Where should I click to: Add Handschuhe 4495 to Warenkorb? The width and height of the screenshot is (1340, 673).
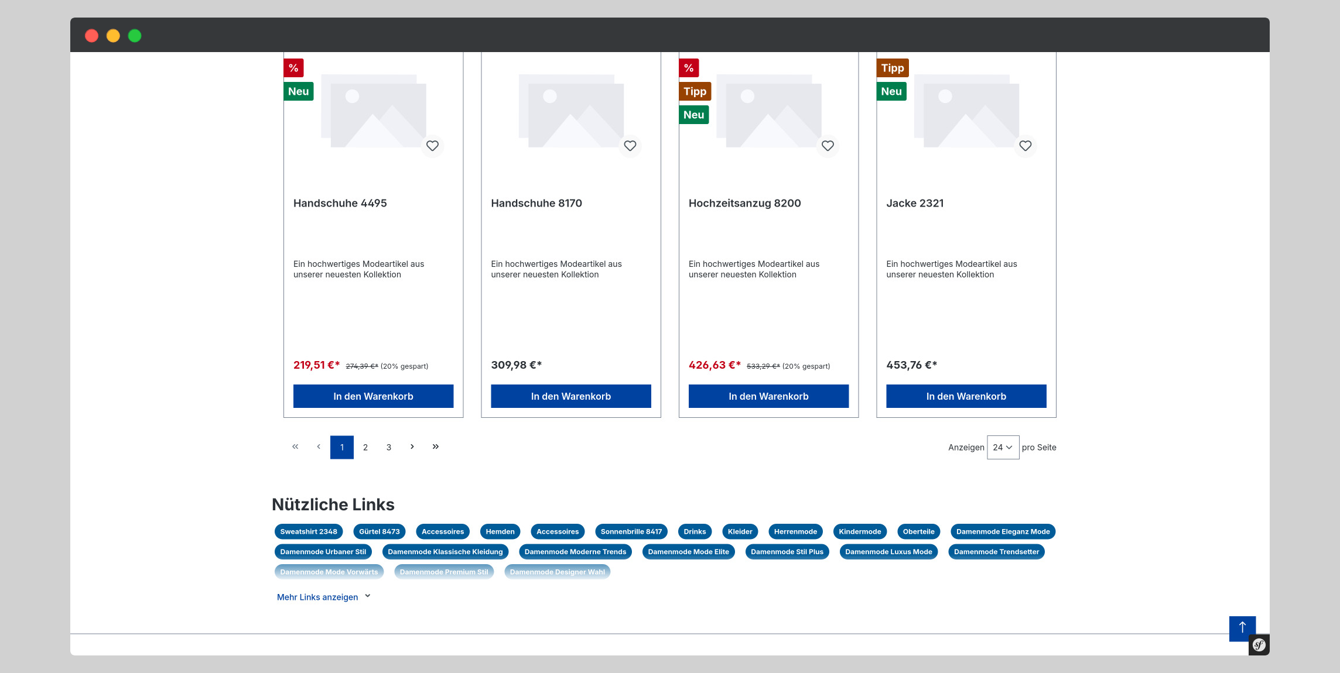(x=374, y=396)
